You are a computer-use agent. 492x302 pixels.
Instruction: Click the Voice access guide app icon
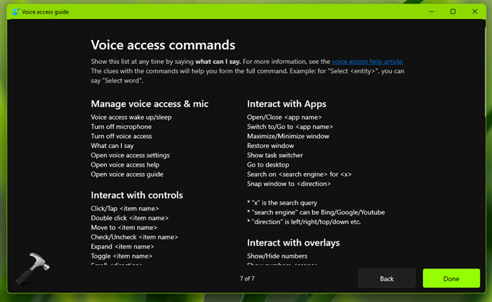pyautogui.click(x=15, y=11)
